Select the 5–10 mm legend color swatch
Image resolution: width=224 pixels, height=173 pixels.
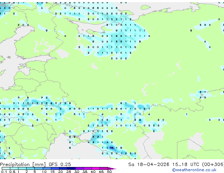click(x=39, y=168)
